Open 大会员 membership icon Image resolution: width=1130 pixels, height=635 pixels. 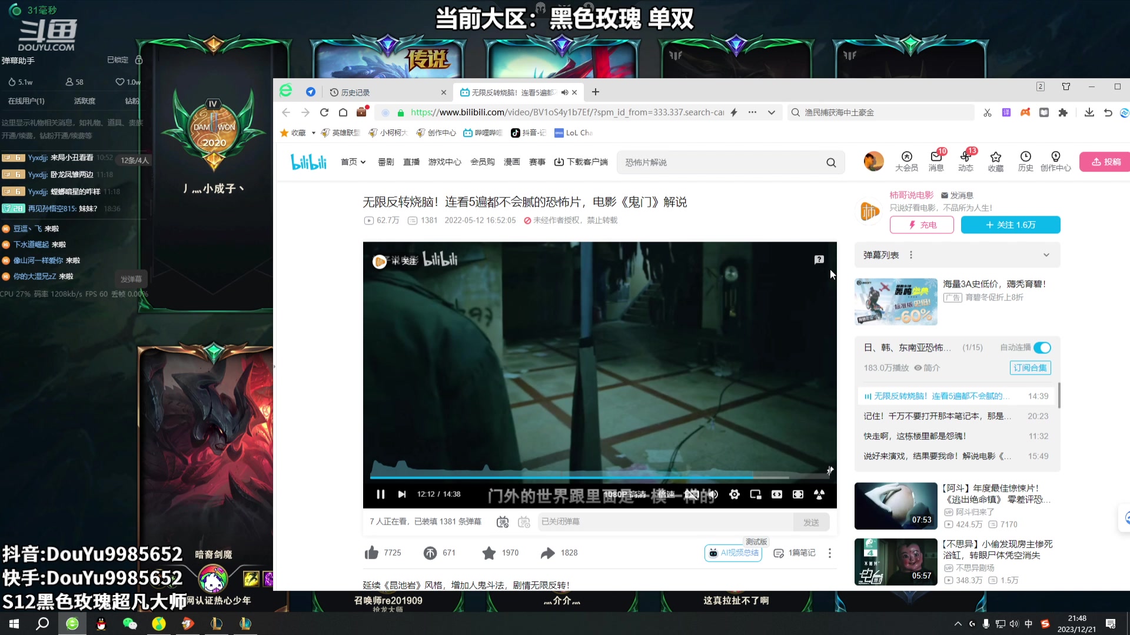click(906, 161)
